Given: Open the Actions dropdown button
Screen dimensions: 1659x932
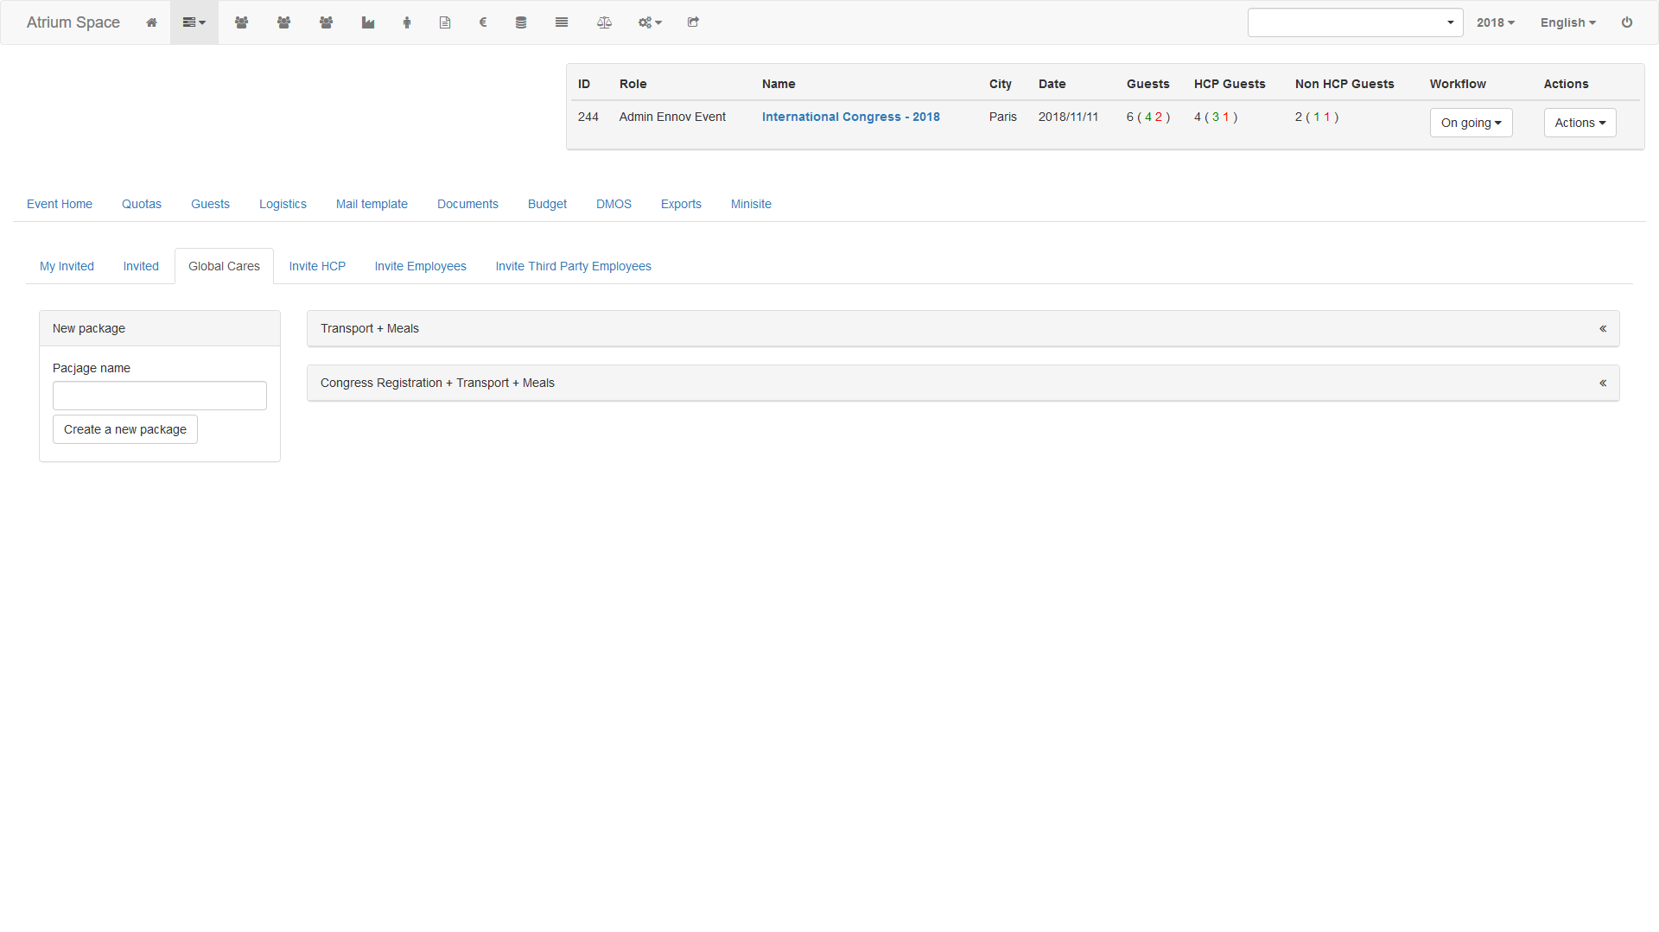Looking at the screenshot, I should click(x=1580, y=123).
